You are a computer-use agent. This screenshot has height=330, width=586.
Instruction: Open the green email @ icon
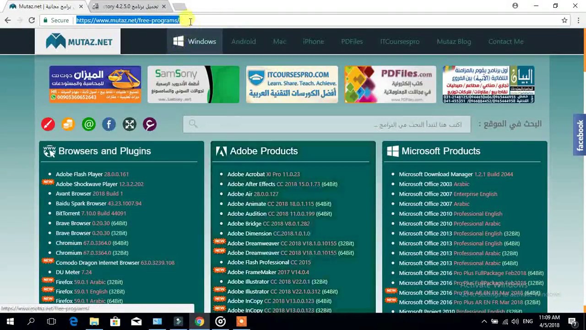pyautogui.click(x=89, y=124)
